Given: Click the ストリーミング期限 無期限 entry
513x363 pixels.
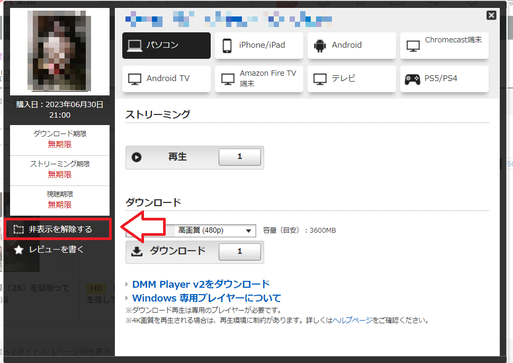Looking at the screenshot, I should click(60, 170).
